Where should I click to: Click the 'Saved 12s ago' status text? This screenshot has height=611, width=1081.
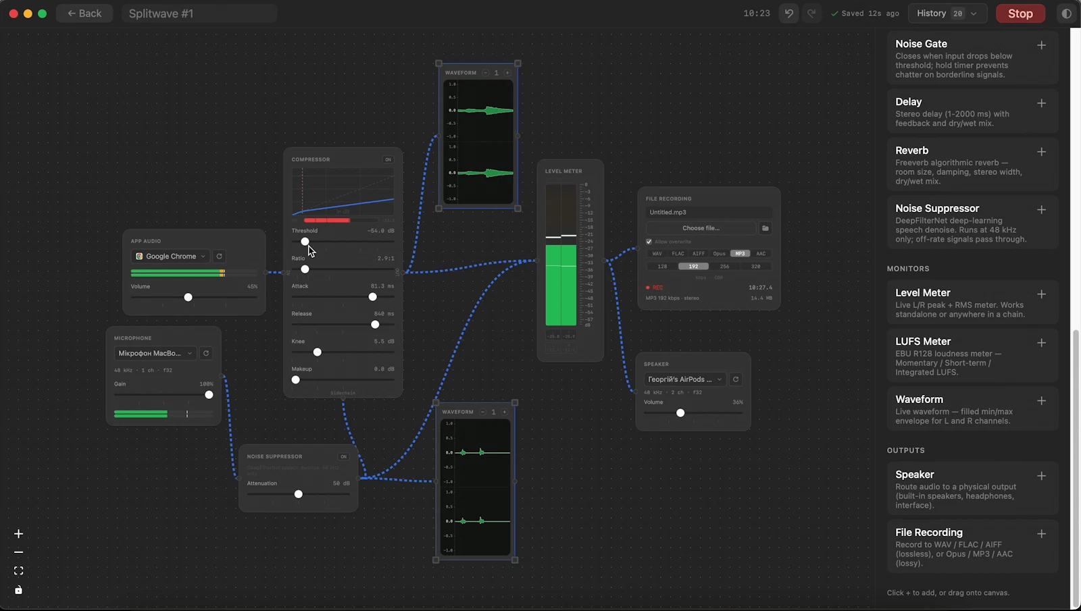pos(870,14)
